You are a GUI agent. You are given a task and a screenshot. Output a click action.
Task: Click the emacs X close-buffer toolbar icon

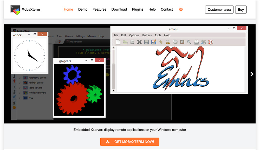(x=139, y=42)
